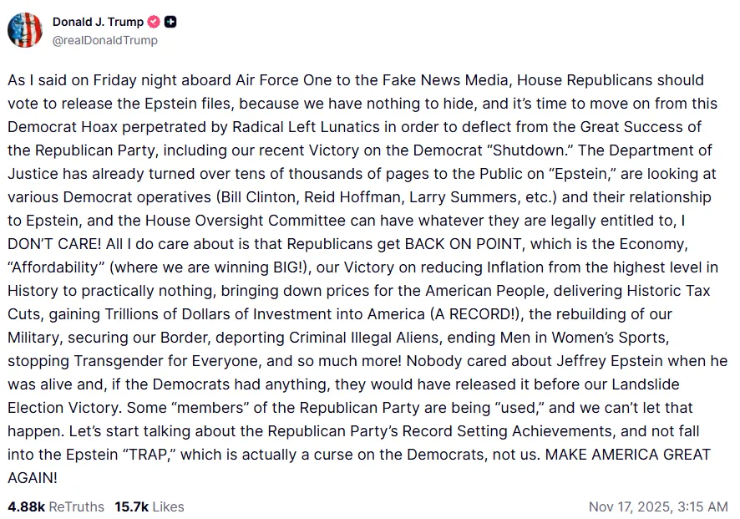Open the @realDonaldTrump handle link
Image resolution: width=740 pixels, height=519 pixels.
tap(104, 40)
